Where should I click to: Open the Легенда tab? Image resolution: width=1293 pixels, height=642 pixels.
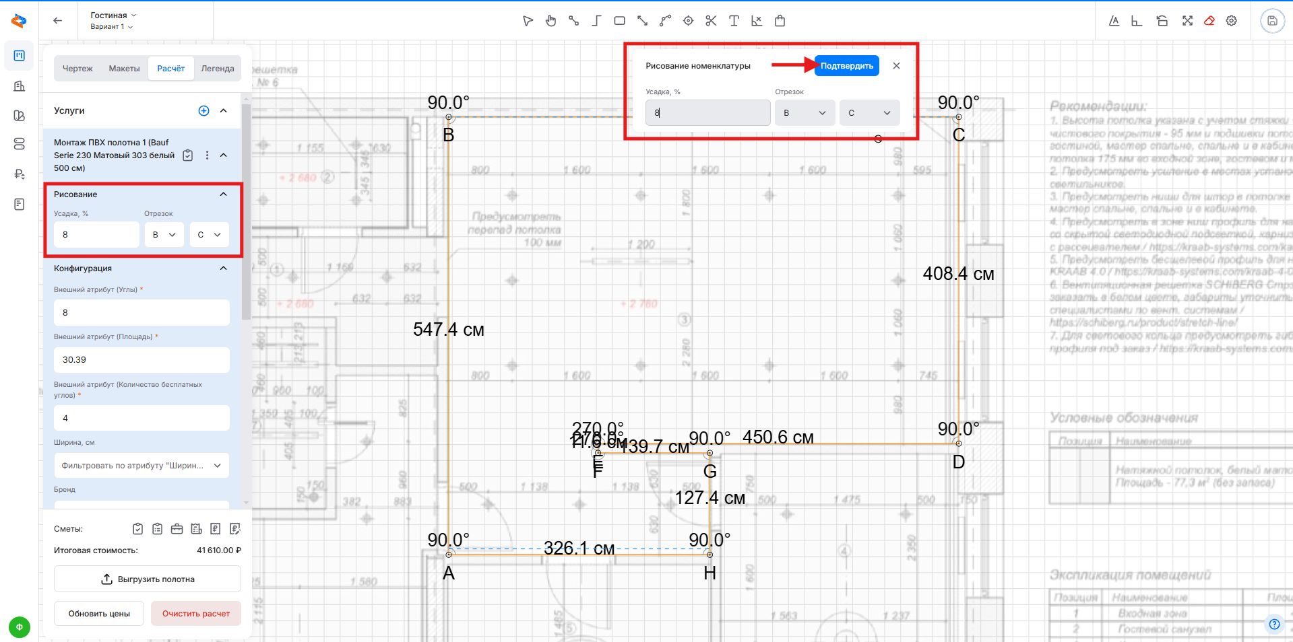[218, 69]
